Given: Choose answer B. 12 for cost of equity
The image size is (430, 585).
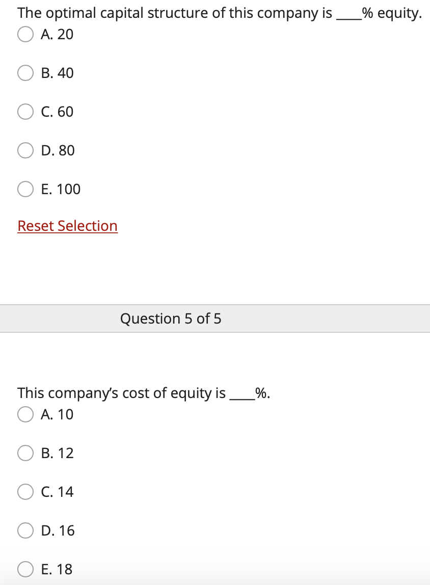Looking at the screenshot, I should pyautogui.click(x=25, y=453).
